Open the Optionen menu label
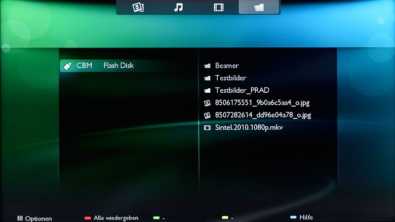 pyautogui.click(x=39, y=219)
